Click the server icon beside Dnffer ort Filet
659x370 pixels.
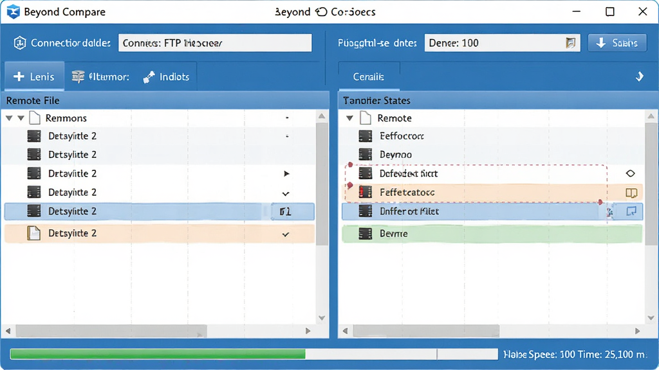tap(366, 211)
